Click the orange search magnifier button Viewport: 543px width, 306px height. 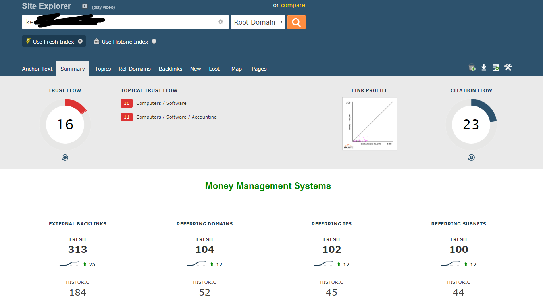[x=297, y=22]
